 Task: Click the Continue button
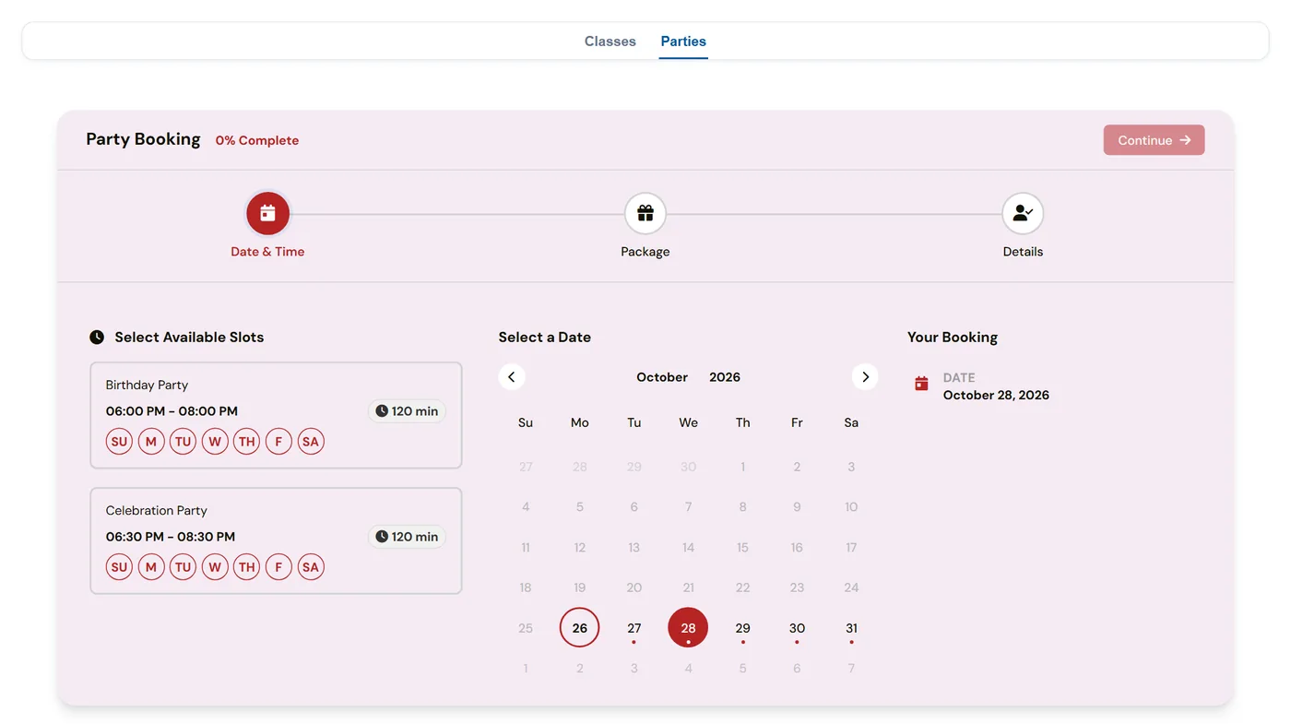coord(1154,140)
